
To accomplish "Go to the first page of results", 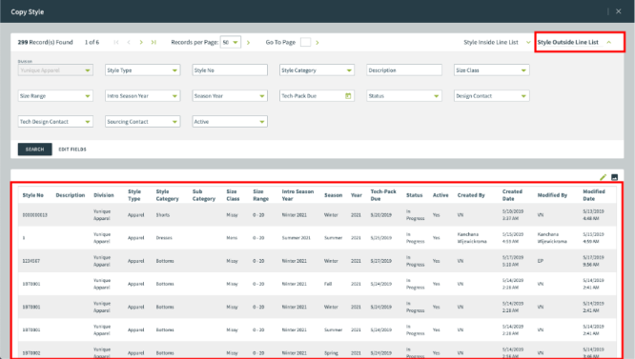I will click(116, 42).
